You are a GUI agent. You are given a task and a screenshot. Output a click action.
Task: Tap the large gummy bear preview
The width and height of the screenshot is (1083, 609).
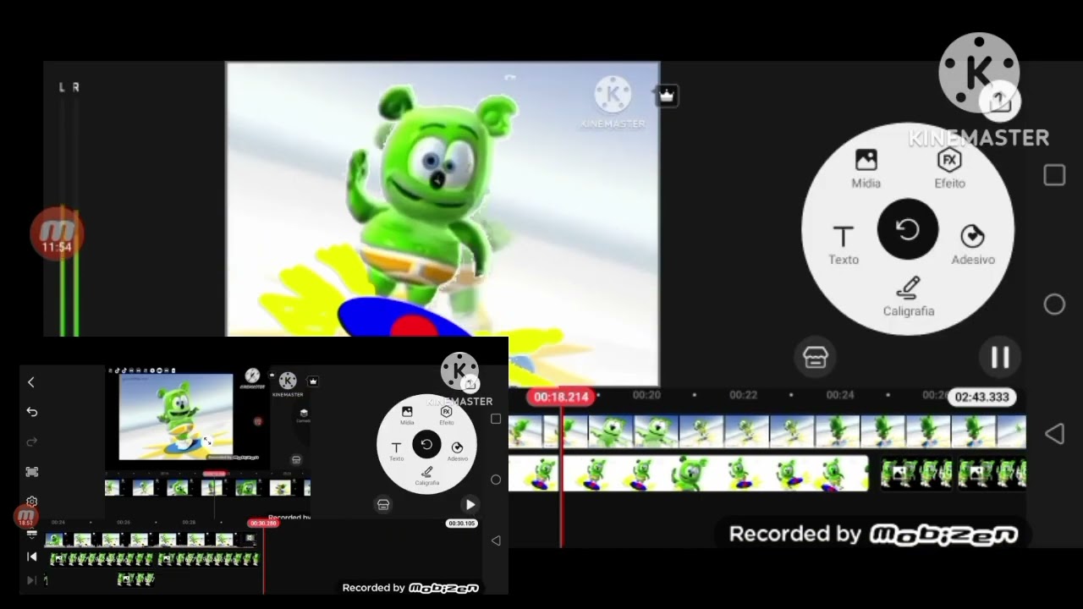click(x=443, y=223)
